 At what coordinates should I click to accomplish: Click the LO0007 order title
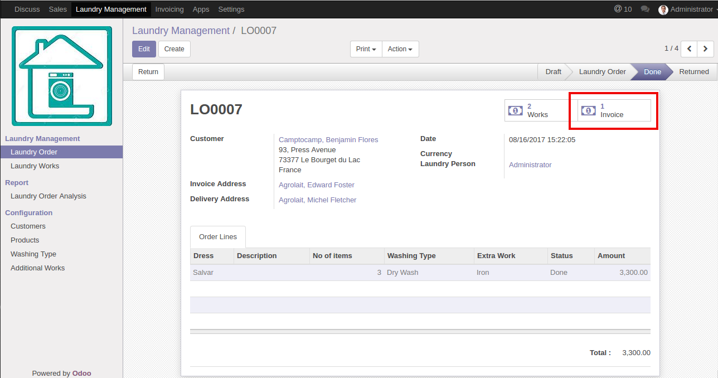click(x=216, y=109)
